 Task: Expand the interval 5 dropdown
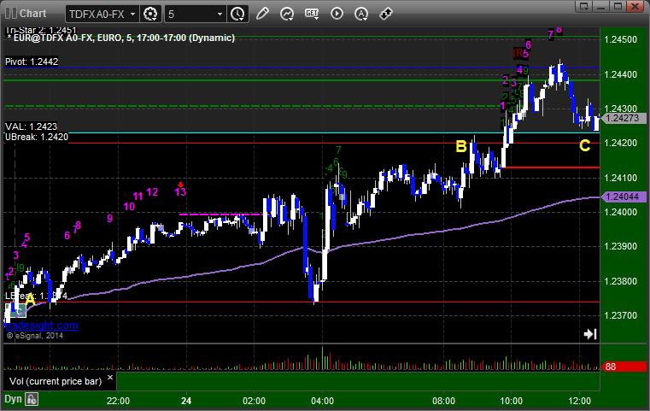pyautogui.click(x=220, y=15)
